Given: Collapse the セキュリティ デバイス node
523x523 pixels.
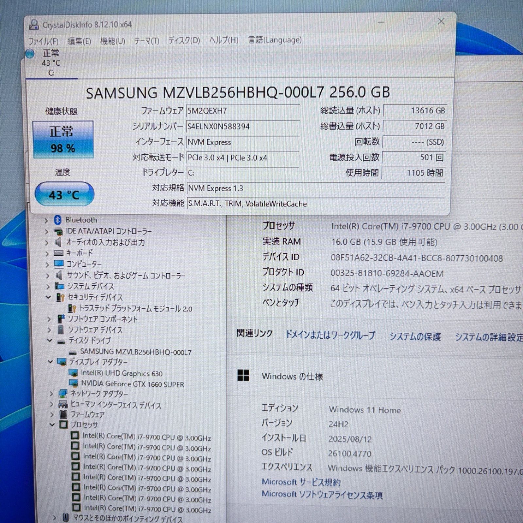Looking at the screenshot, I should (x=48, y=297).
